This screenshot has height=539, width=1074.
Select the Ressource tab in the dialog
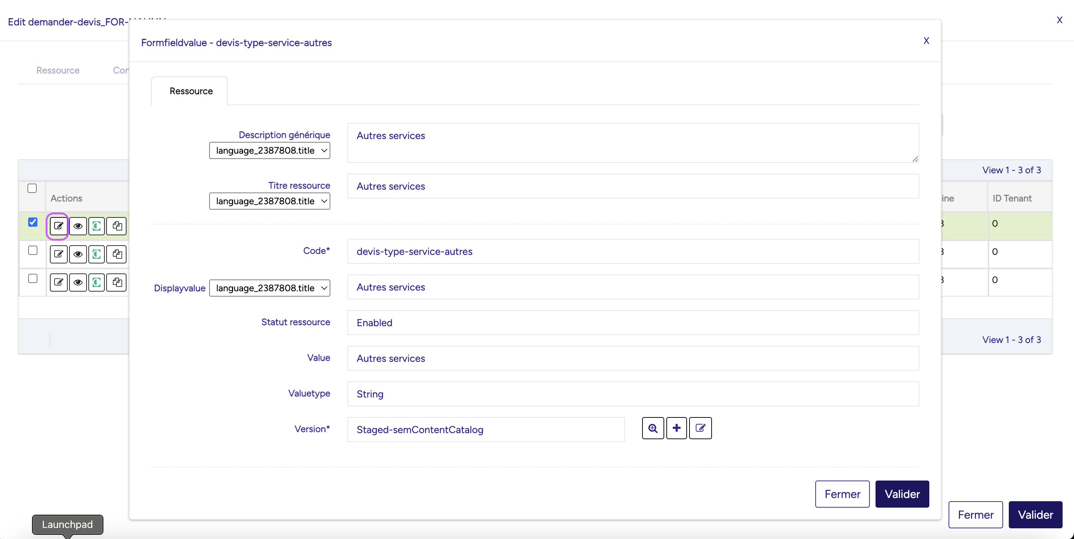pyautogui.click(x=191, y=91)
